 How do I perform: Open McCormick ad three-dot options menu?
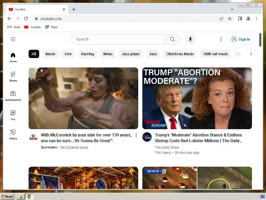pos(136,135)
